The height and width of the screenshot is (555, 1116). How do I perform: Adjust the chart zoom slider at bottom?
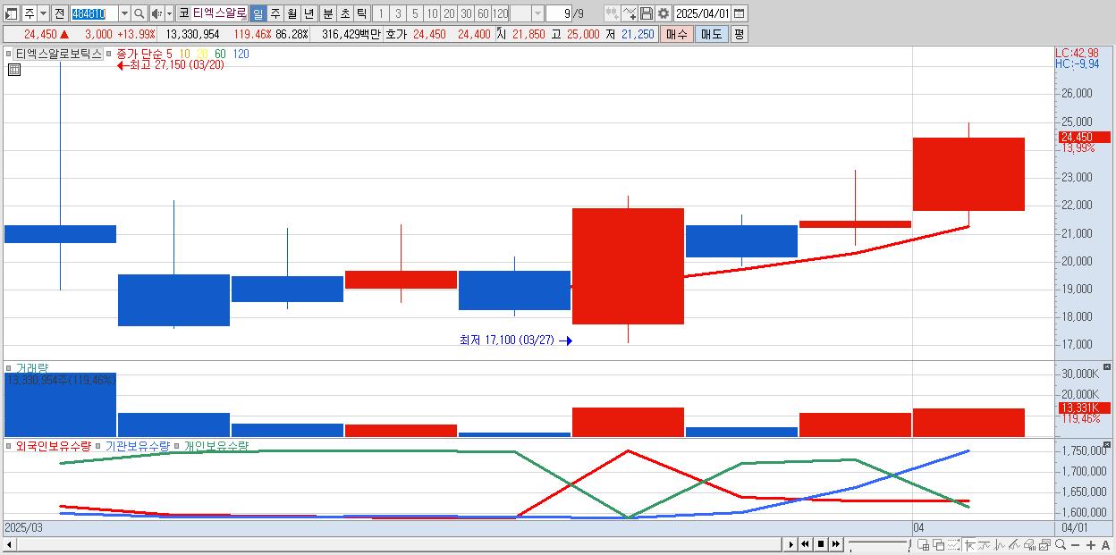coord(879,544)
